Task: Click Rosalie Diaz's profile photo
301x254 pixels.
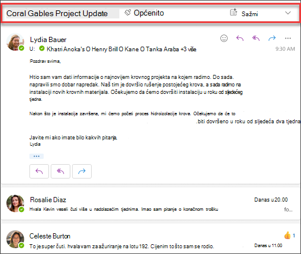Action: 15,203
